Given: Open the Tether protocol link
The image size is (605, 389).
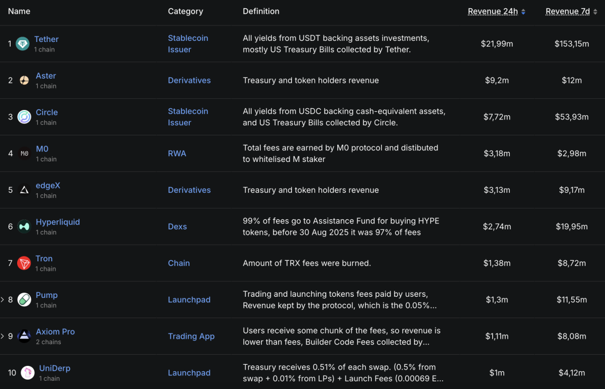Looking at the screenshot, I should point(46,39).
